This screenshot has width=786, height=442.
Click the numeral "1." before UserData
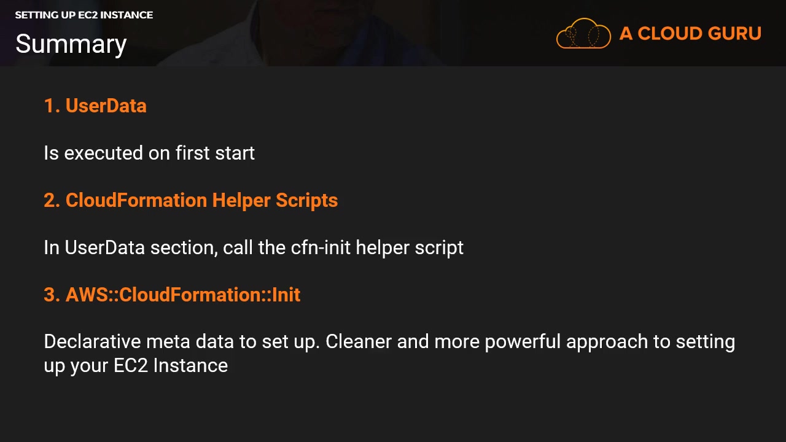tap(52, 106)
